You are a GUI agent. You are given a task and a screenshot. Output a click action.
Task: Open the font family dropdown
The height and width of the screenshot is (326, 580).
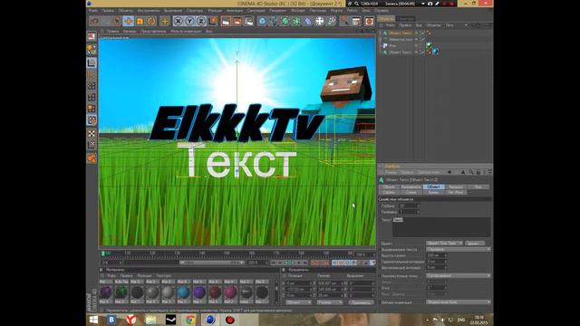(444, 244)
